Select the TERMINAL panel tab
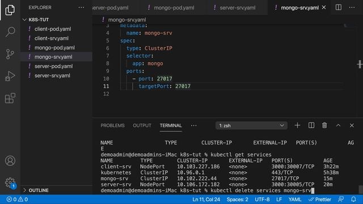Screen dimensions: 363x204 tap(171, 125)
